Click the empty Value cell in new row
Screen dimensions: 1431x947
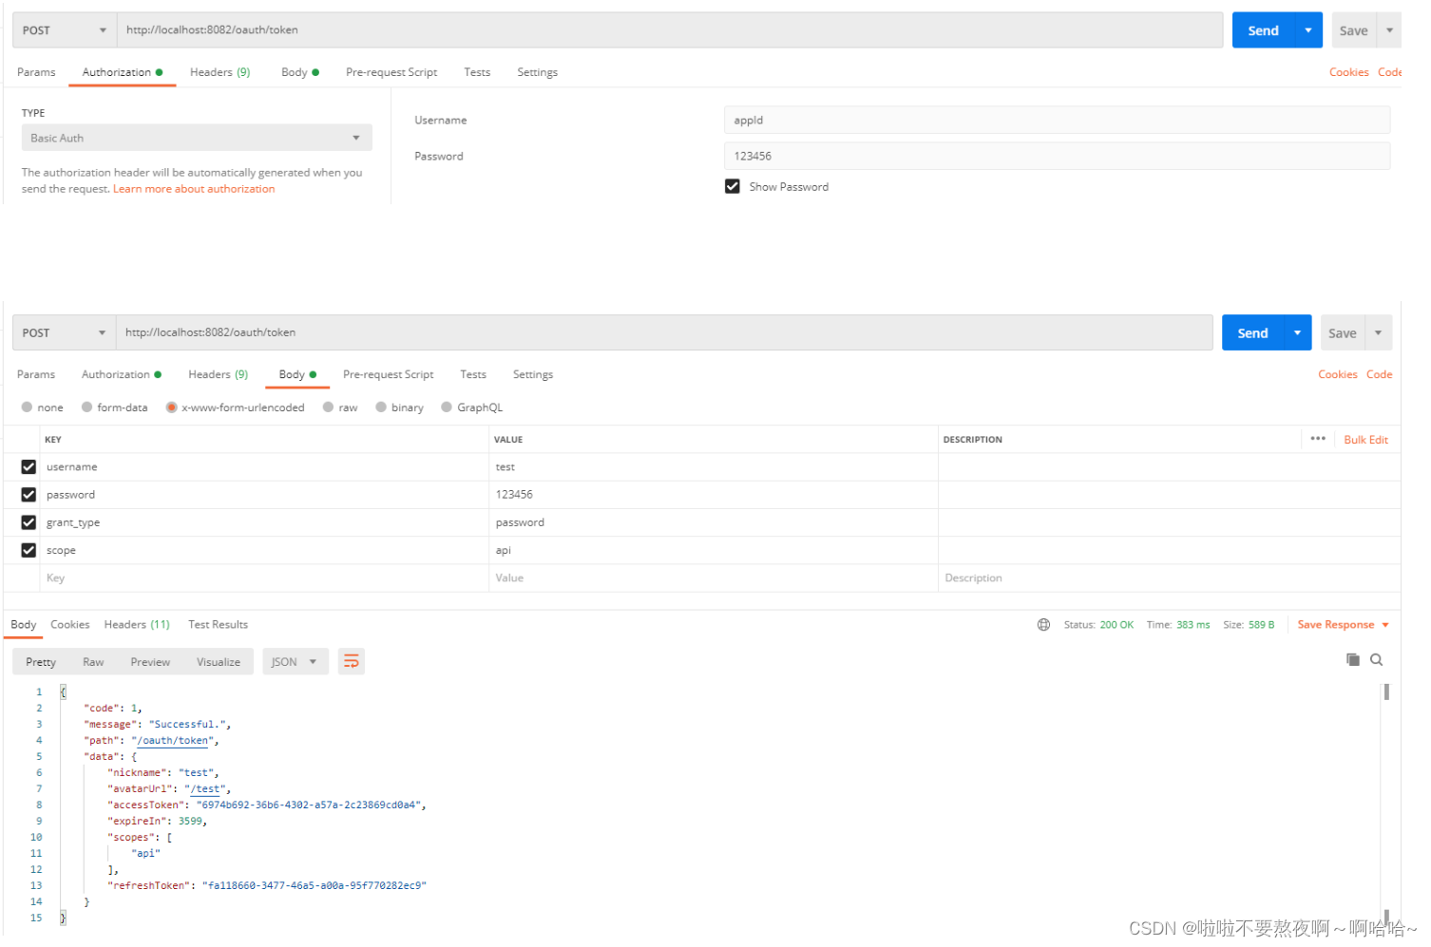[714, 578]
